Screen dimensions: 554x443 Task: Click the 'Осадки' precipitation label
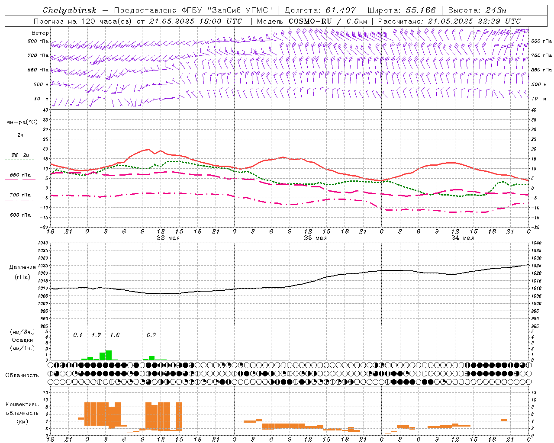pyautogui.click(x=22, y=340)
